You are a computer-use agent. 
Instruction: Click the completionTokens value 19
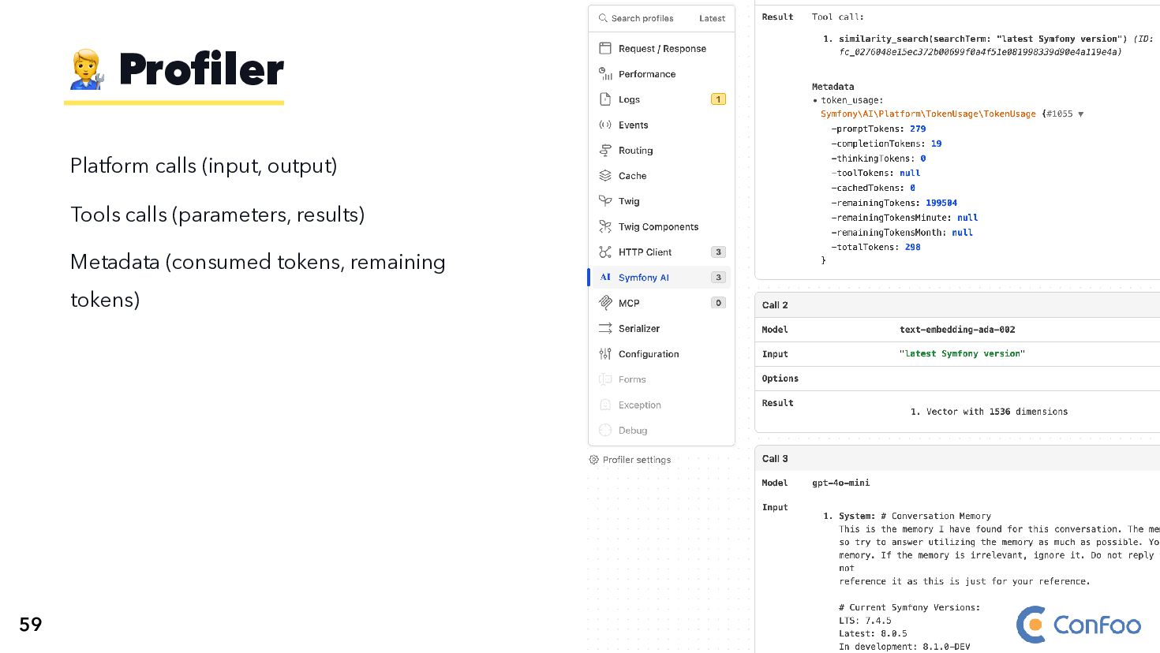(936, 144)
